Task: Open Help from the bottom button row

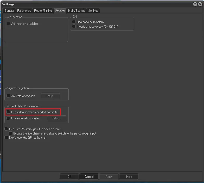Action: 129,177
